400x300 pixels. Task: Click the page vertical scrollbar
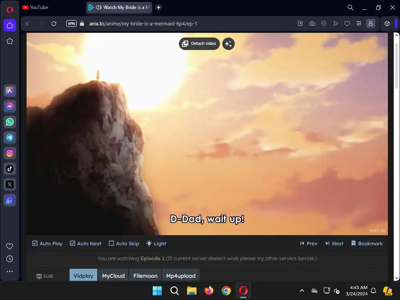[x=396, y=66]
